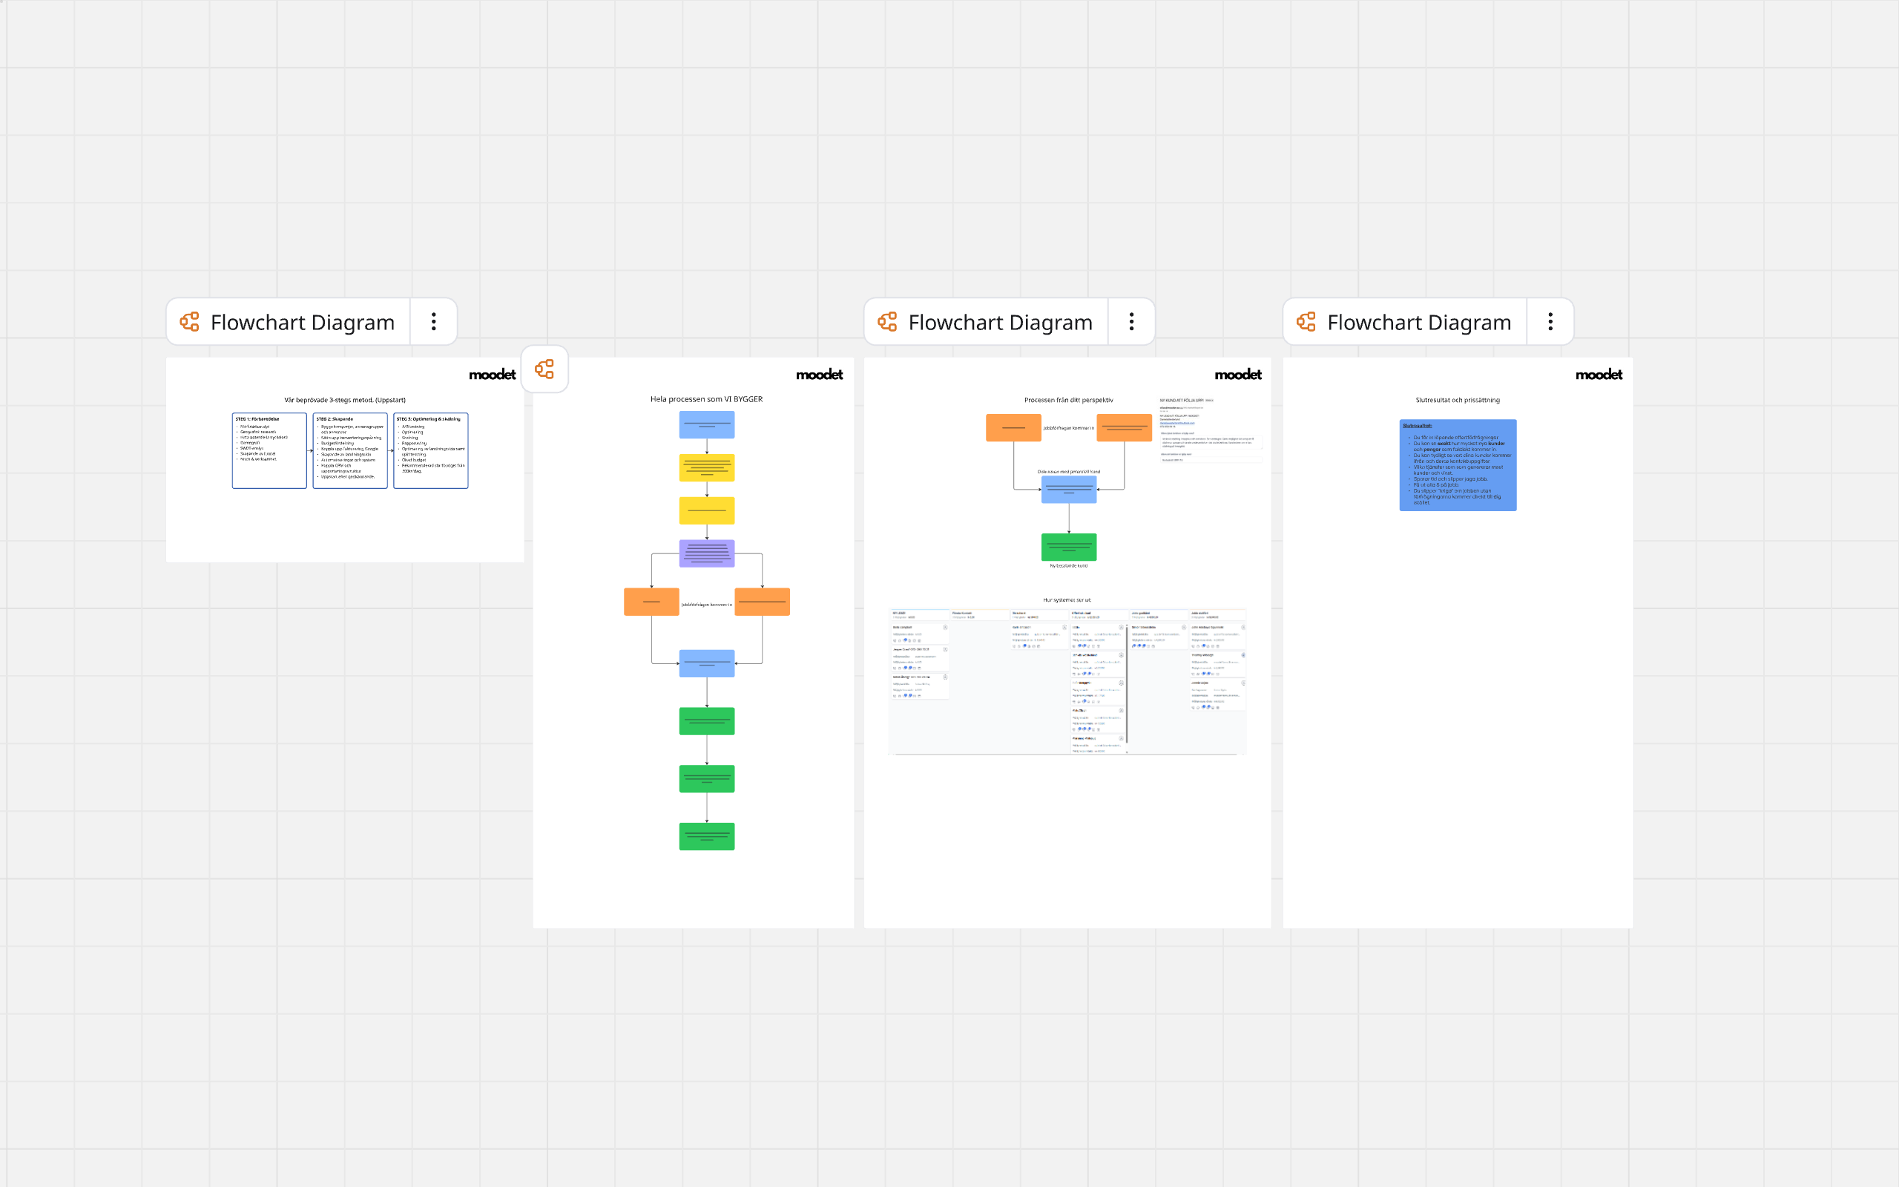Image resolution: width=1899 pixels, height=1187 pixels.
Task: Open the three-dot menu of the leftmost Flowchart Diagram
Action: tap(433, 322)
